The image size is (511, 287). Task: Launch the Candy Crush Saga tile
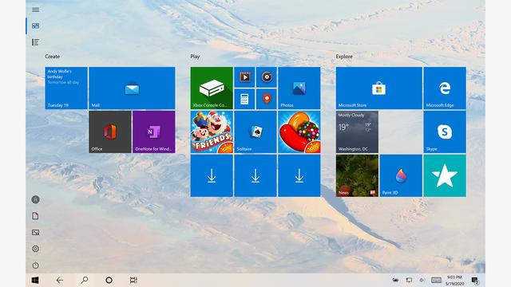[x=299, y=132]
